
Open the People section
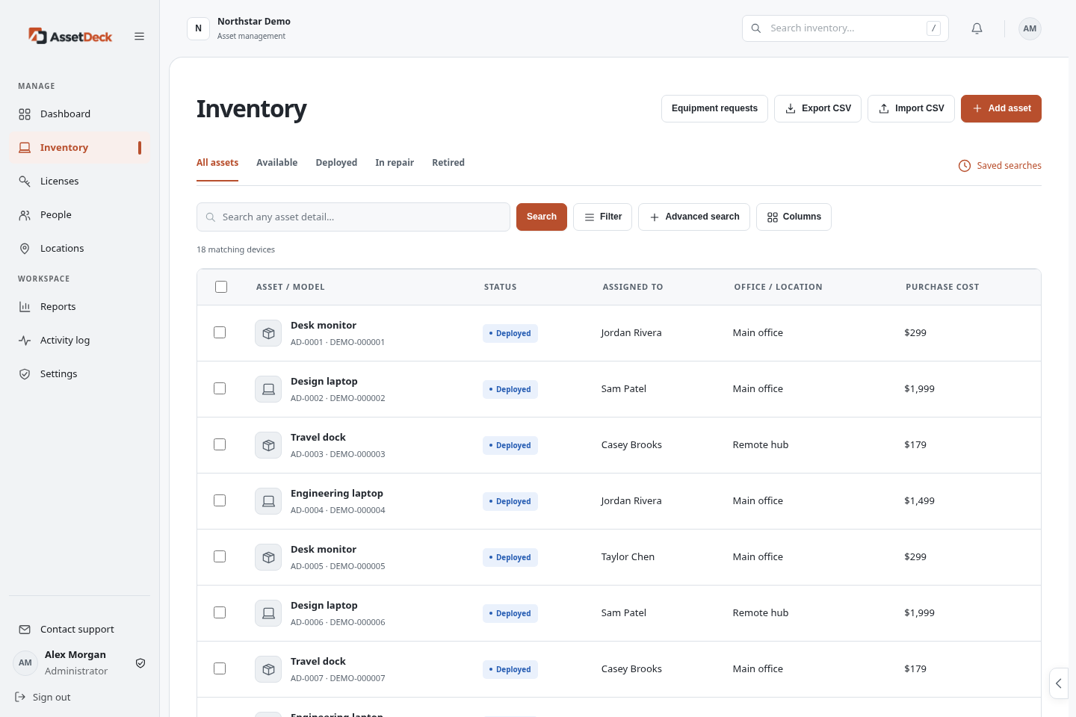79,215
